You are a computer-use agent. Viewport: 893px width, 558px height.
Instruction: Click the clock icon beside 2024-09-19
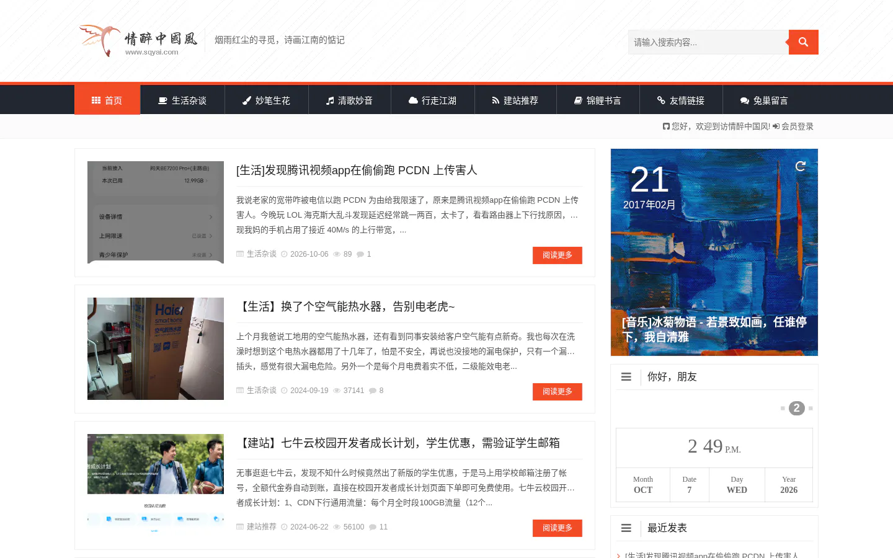pos(285,391)
